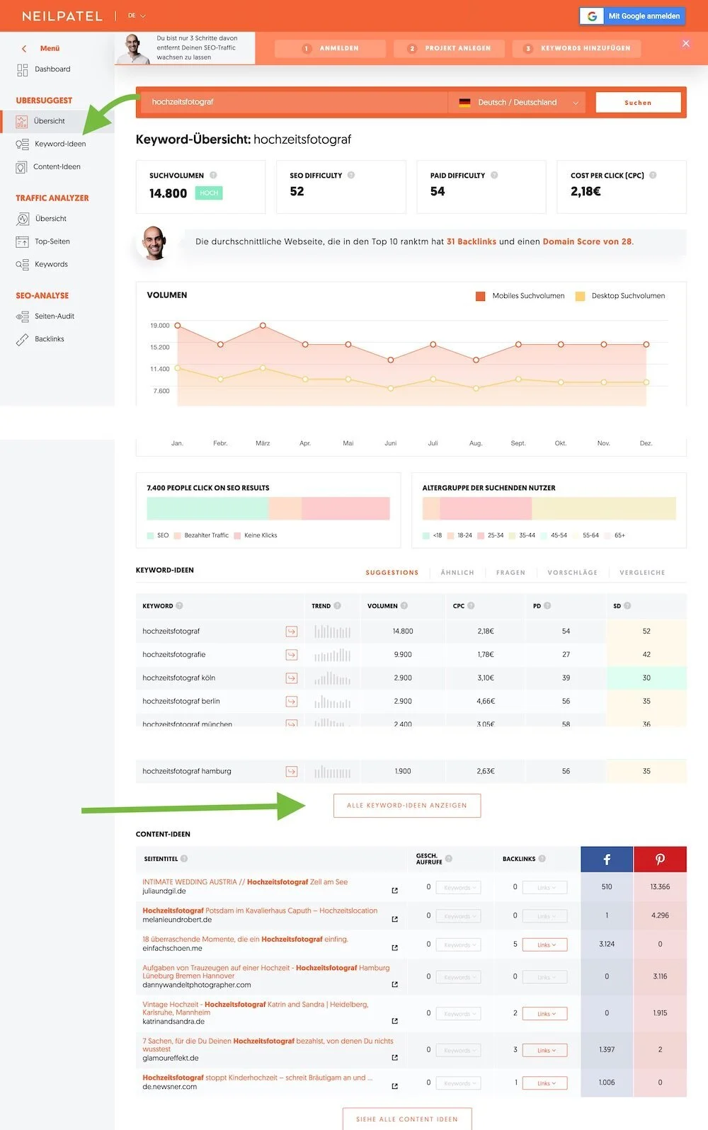
Task: Click info icon next to Suchvolumen
Action: coord(213,175)
